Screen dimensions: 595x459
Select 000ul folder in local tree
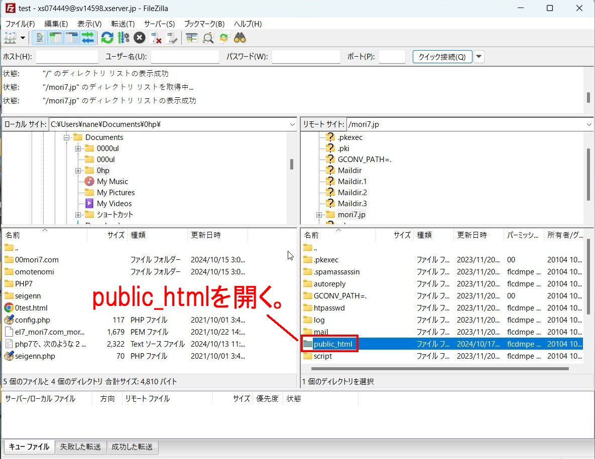(105, 160)
